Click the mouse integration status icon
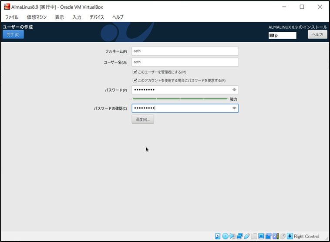The height and width of the screenshot is (242, 330). 283,236
